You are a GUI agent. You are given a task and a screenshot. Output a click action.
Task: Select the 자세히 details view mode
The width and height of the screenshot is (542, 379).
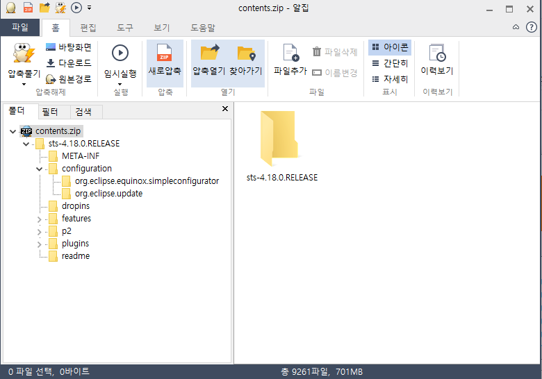[x=390, y=79]
